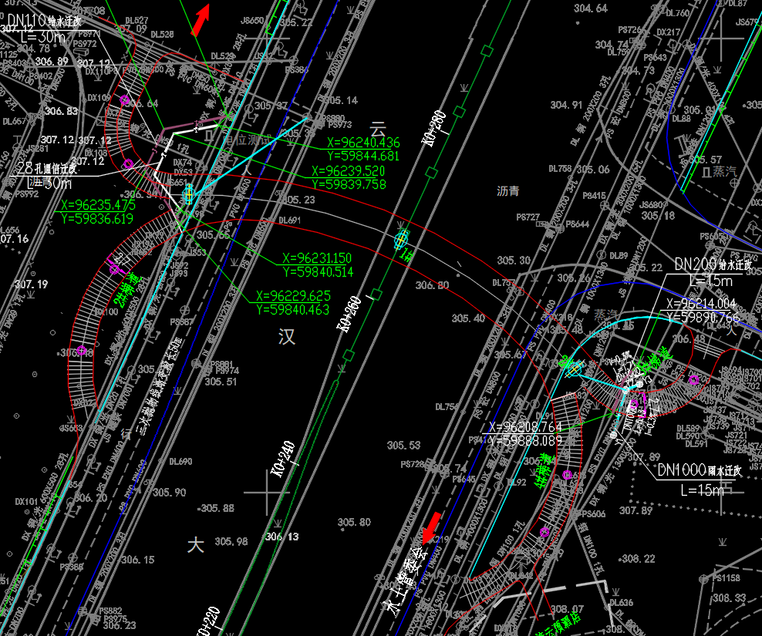Select the DN200 water relocation note
762x636 pixels.
pos(713,264)
